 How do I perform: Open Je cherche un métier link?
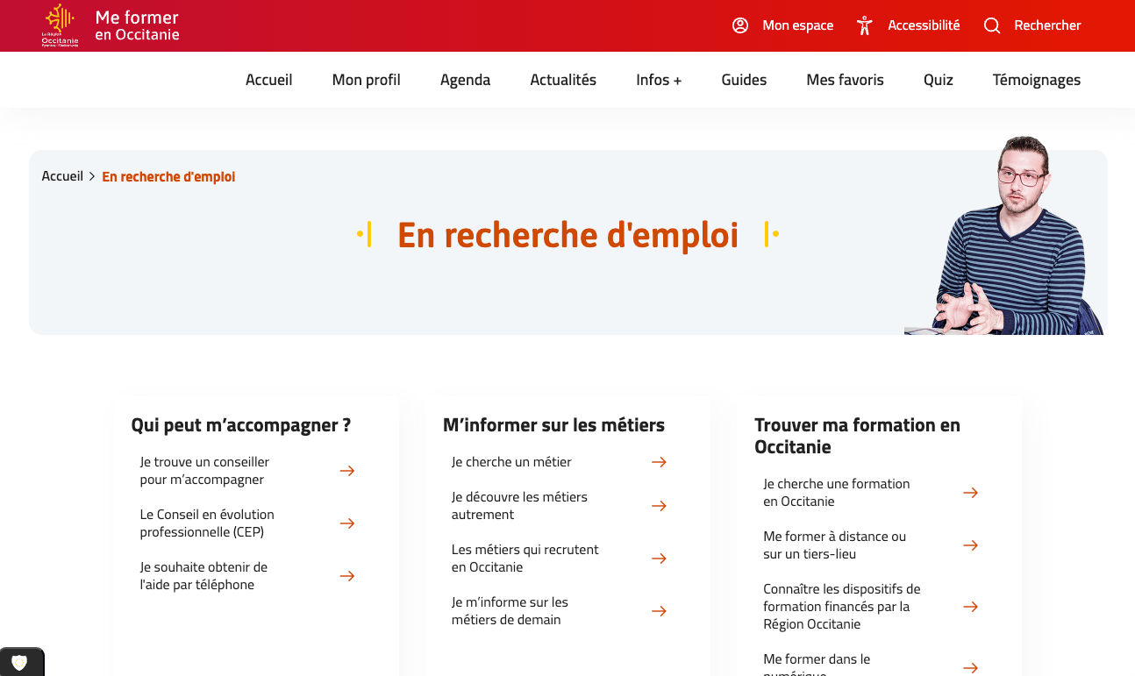[511, 462]
